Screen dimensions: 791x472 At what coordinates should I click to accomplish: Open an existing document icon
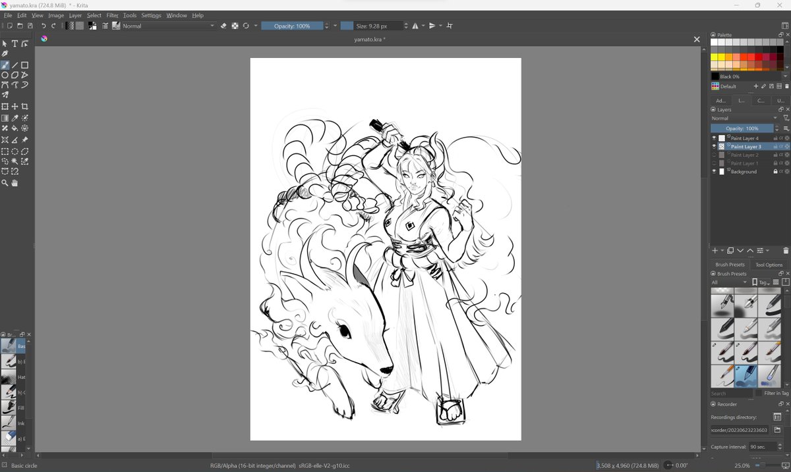click(x=20, y=26)
